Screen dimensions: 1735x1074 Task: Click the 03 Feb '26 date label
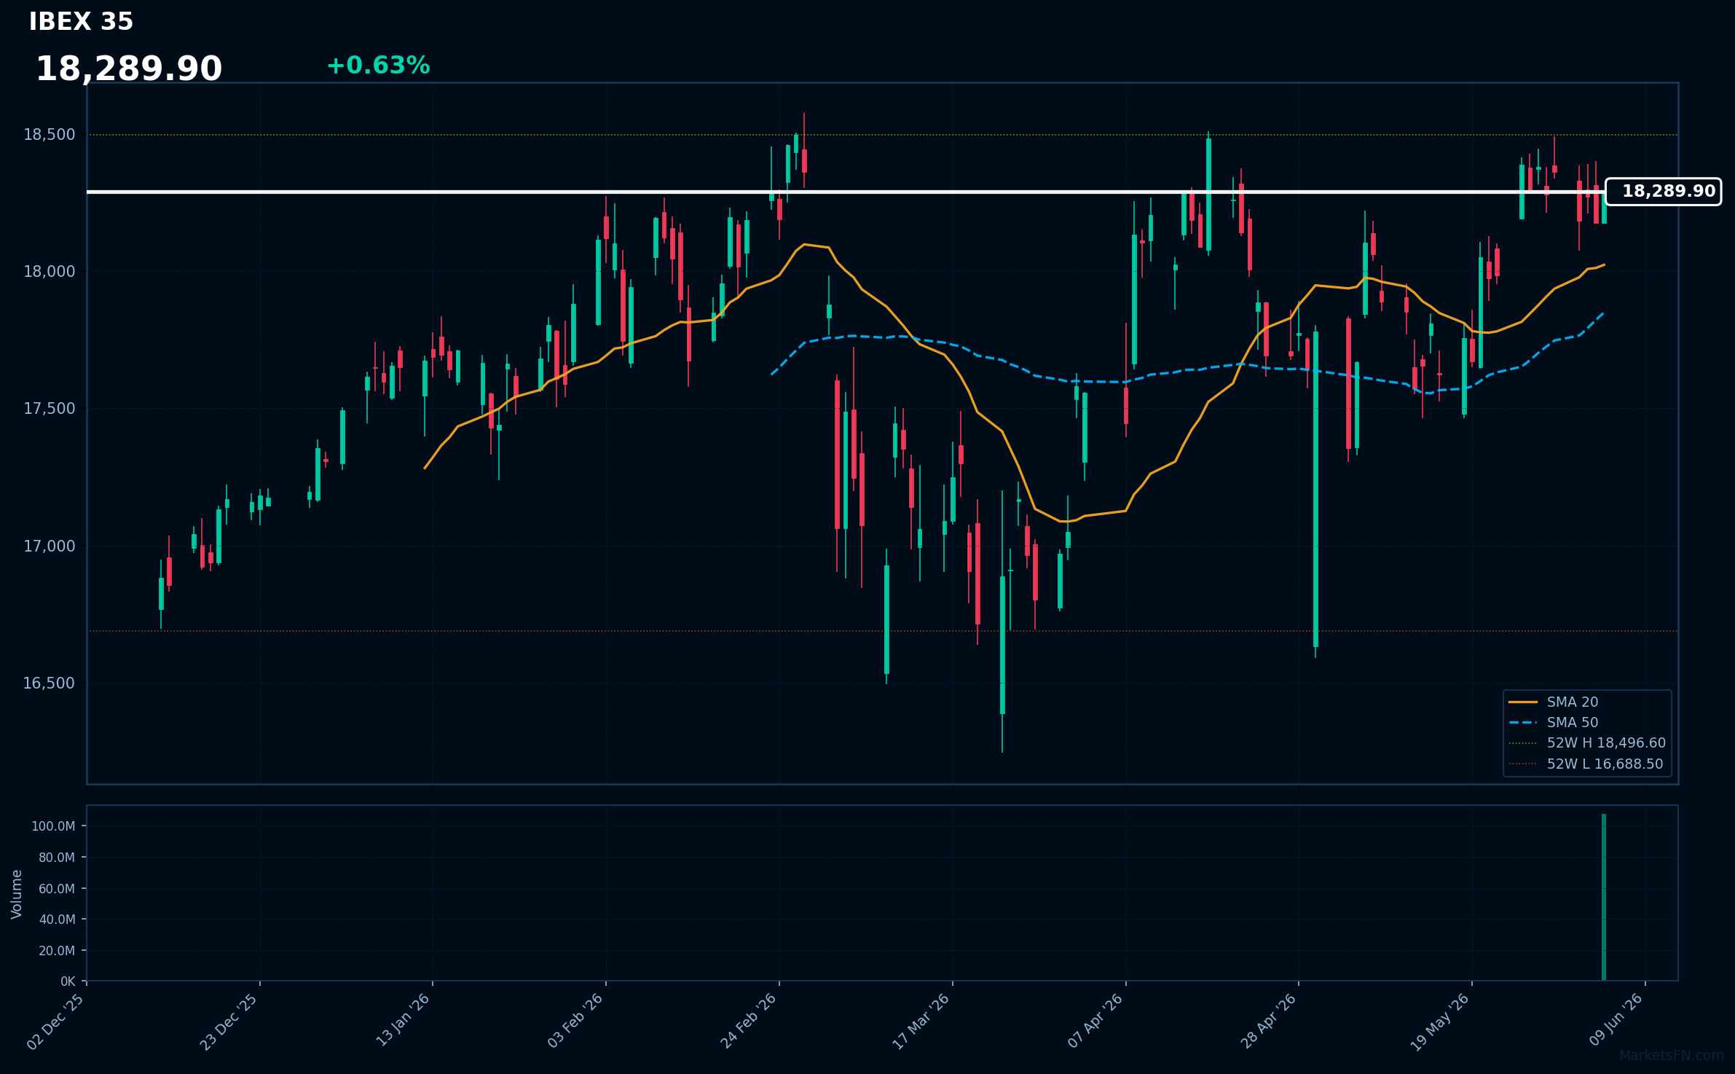pyautogui.click(x=575, y=1020)
